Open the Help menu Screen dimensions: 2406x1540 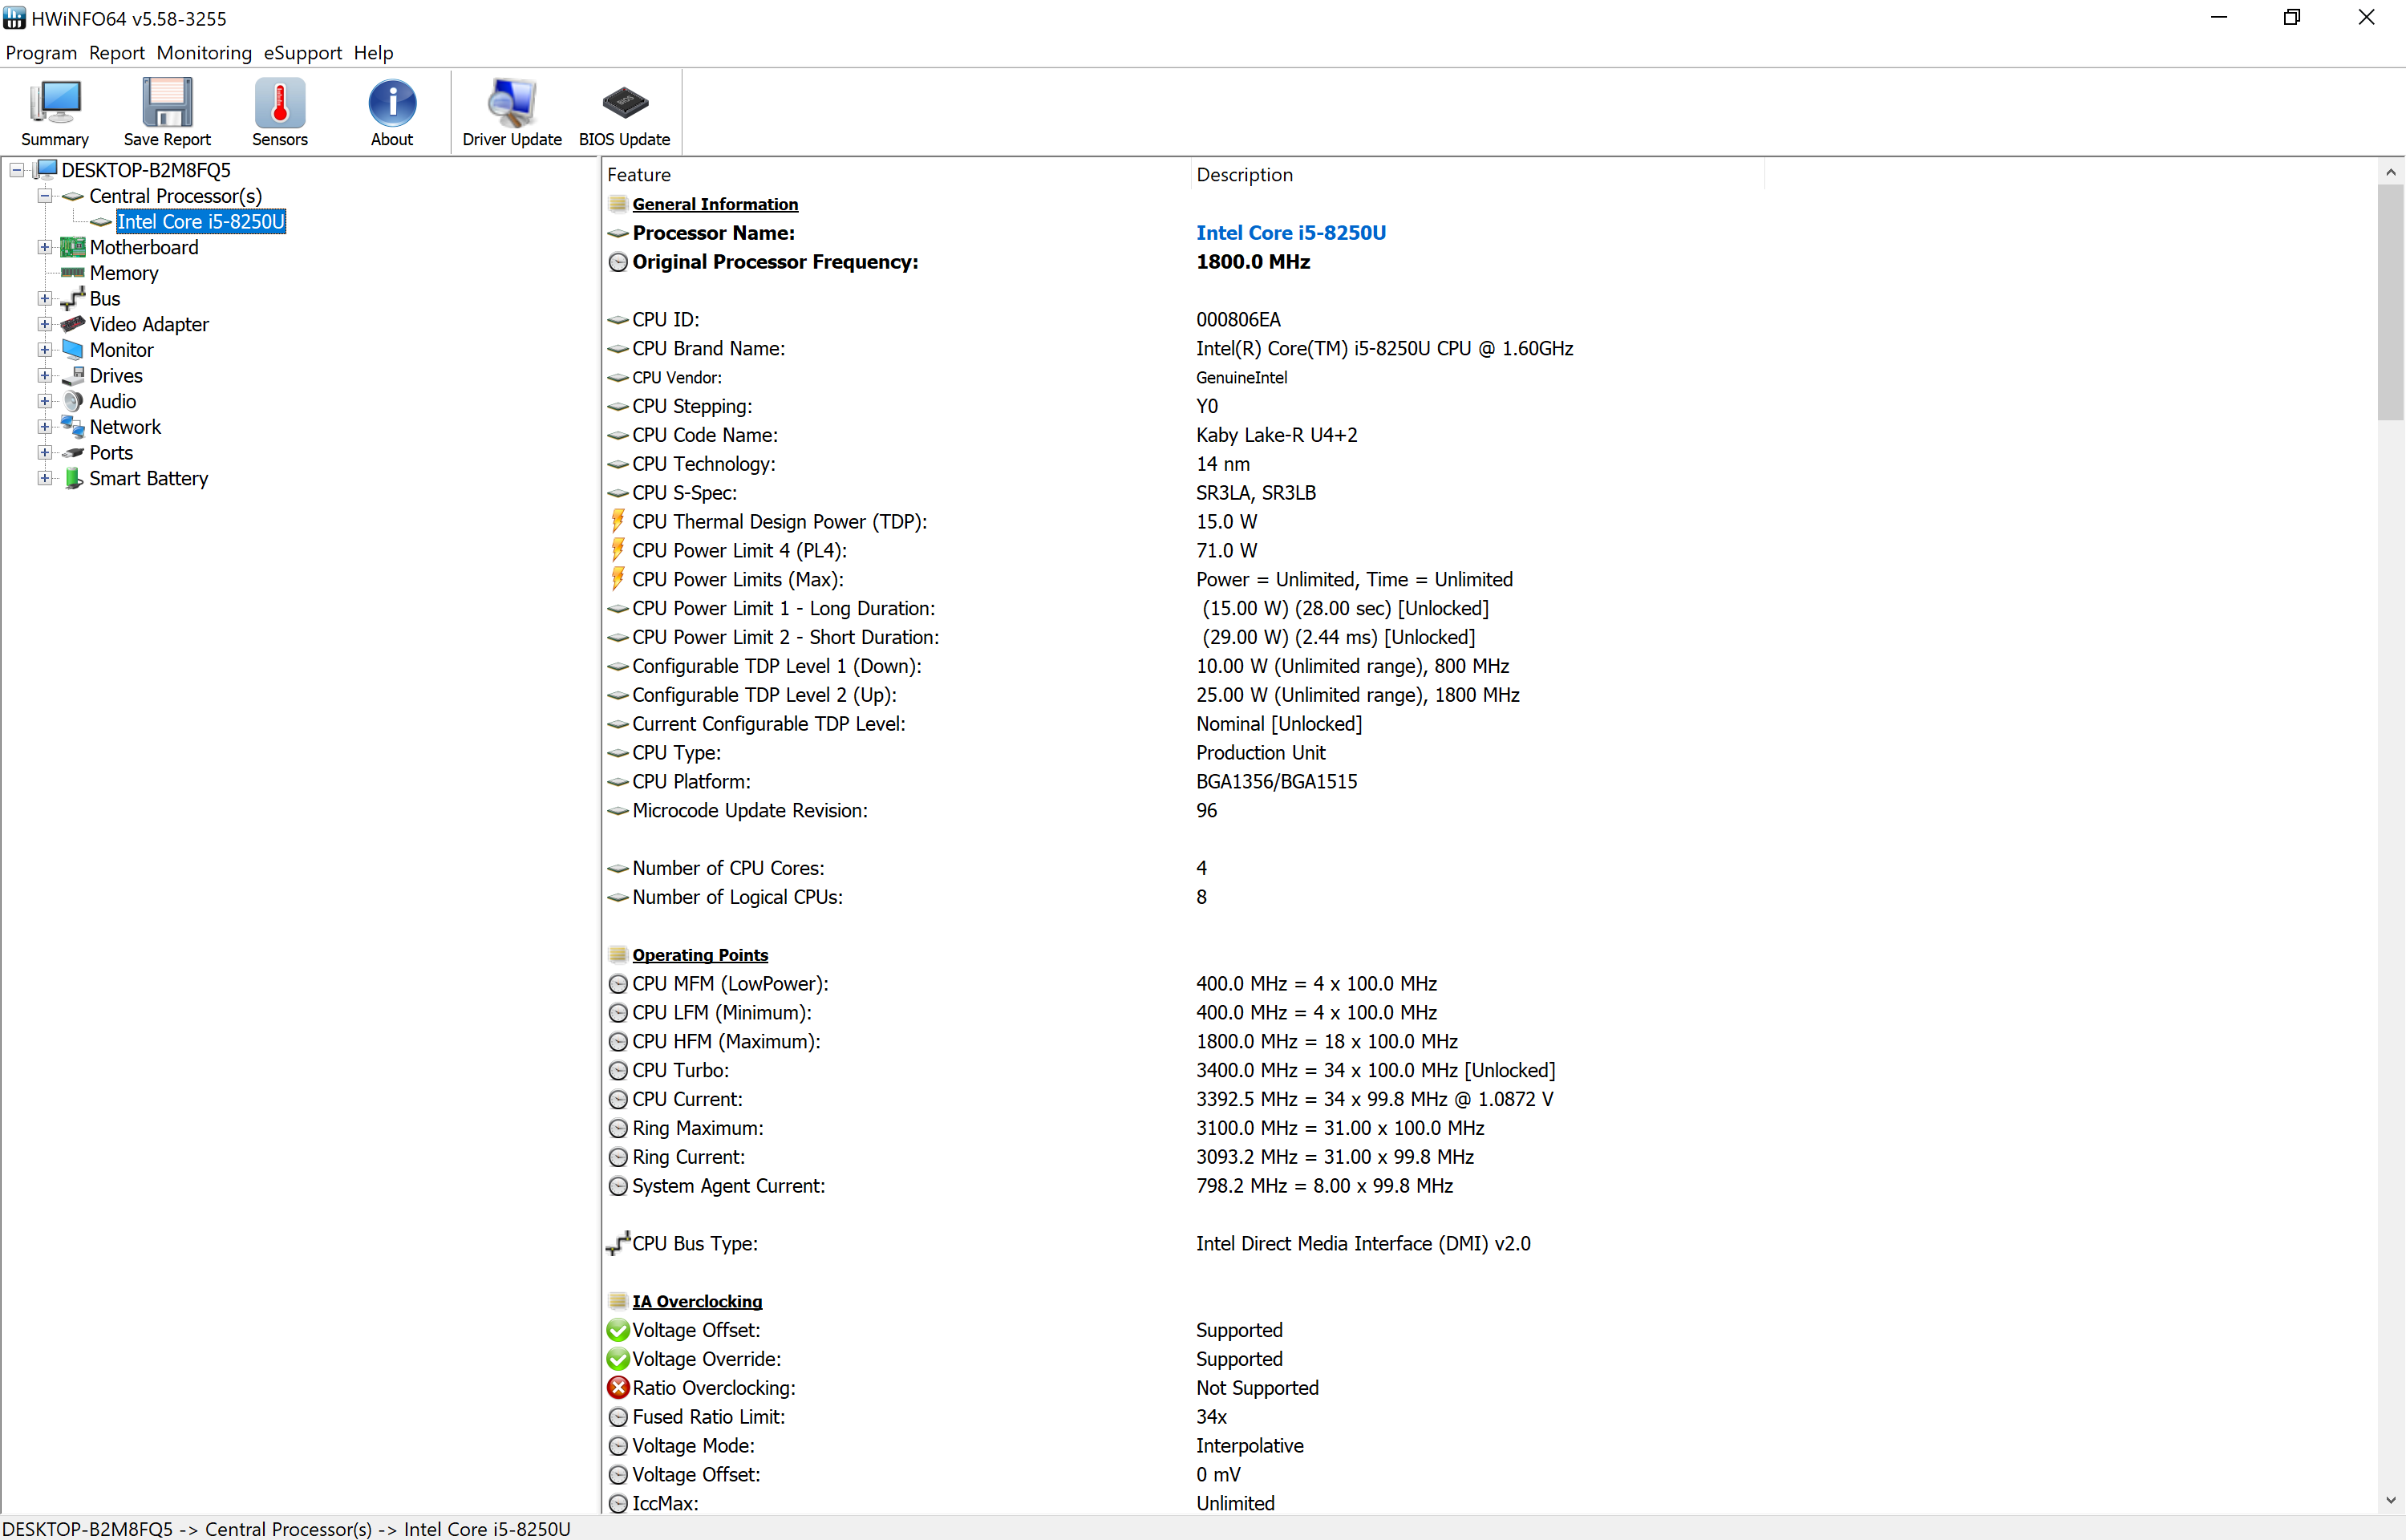pos(373,53)
